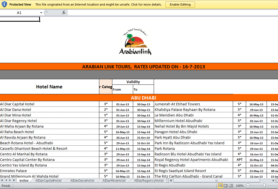Click the Al Maha Arjaan By Rotana cell

point(49,126)
